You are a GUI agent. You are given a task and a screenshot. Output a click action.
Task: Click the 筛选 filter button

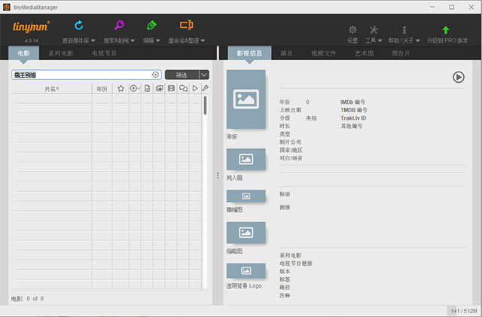[x=182, y=75]
